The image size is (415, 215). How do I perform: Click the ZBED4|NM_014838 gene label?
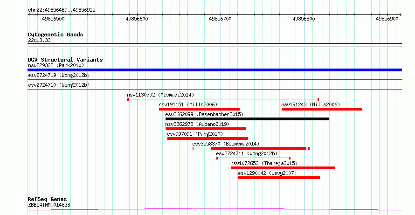coord(49,205)
